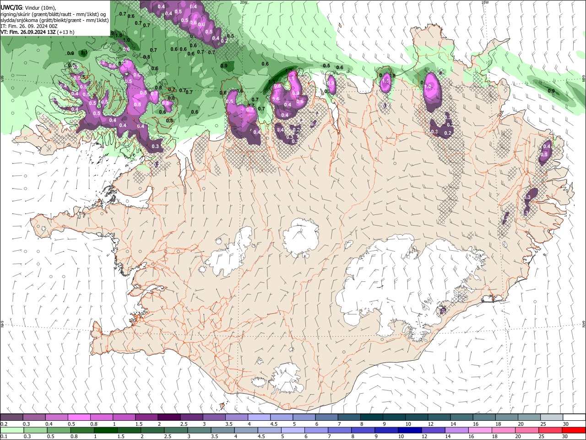Click the '0.9' rain value off the east coast
586x440 pixels.
point(551,91)
